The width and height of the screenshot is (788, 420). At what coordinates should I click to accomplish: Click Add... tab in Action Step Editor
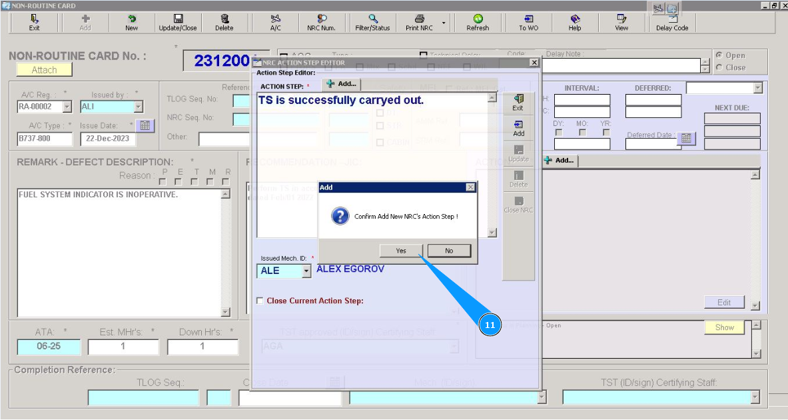pyautogui.click(x=341, y=84)
